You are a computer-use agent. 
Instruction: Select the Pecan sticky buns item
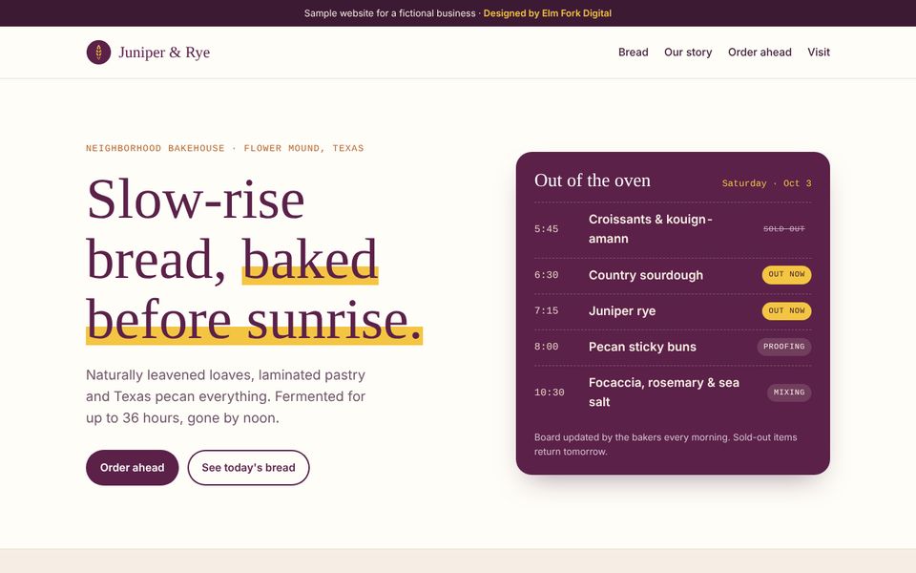coord(642,347)
